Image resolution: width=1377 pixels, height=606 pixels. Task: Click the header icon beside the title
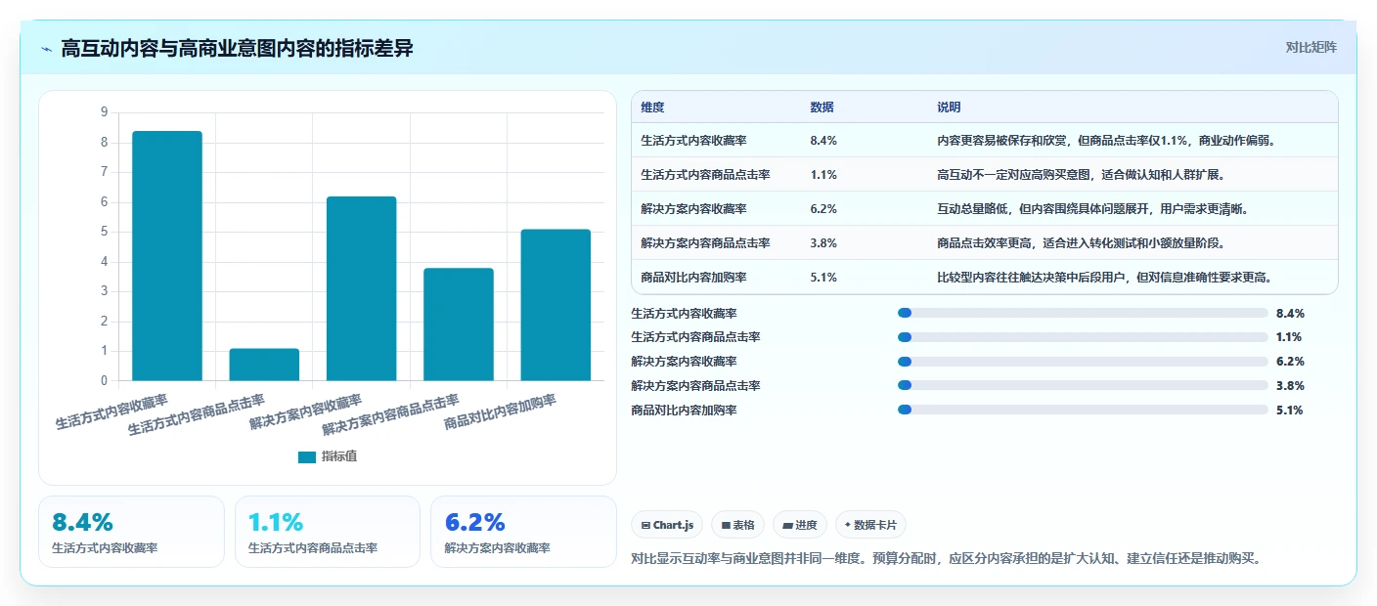(46, 49)
